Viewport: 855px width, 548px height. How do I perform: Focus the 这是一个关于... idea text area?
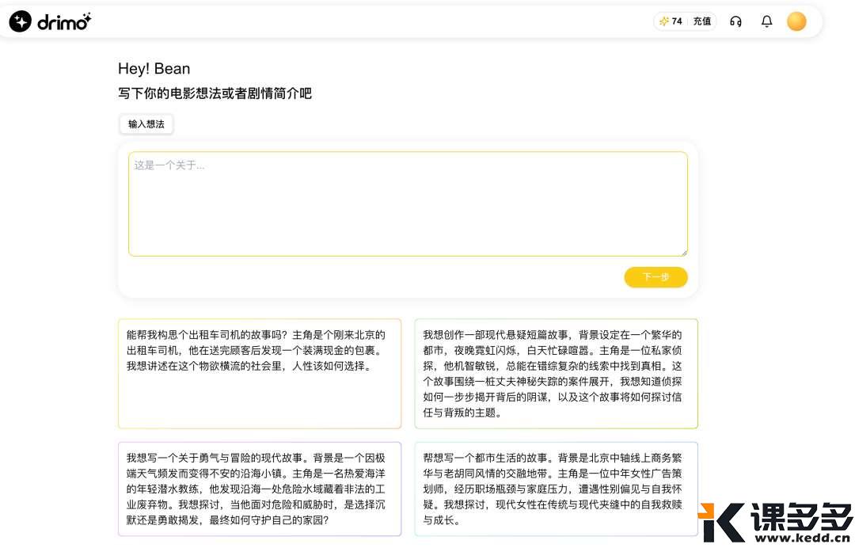pos(408,204)
